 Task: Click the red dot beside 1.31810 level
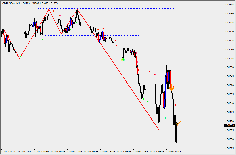tap(175, 105)
